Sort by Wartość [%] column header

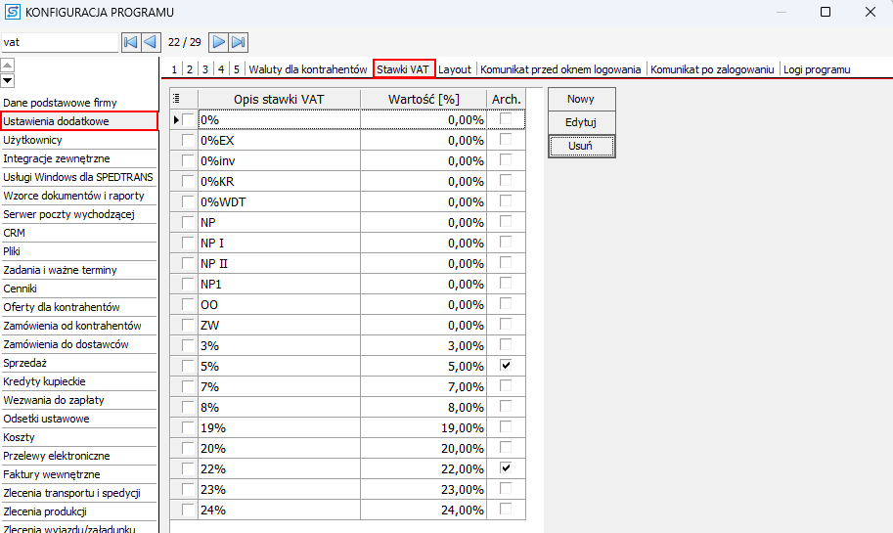[x=424, y=99]
